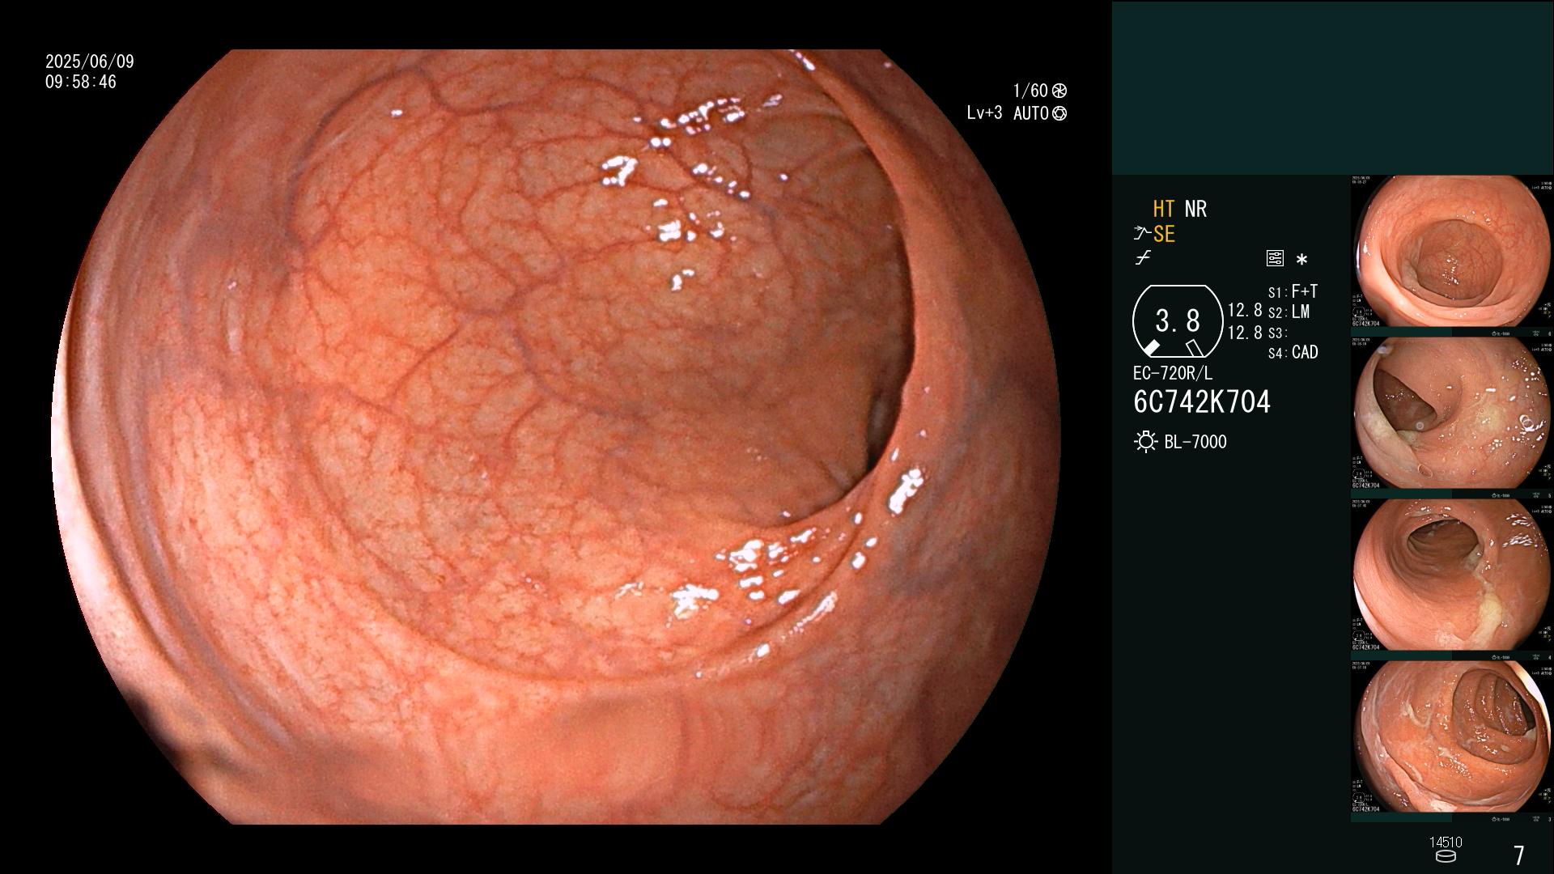Open the bottom captured thumbnail
Screen dimensions: 1554x874
1452,737
